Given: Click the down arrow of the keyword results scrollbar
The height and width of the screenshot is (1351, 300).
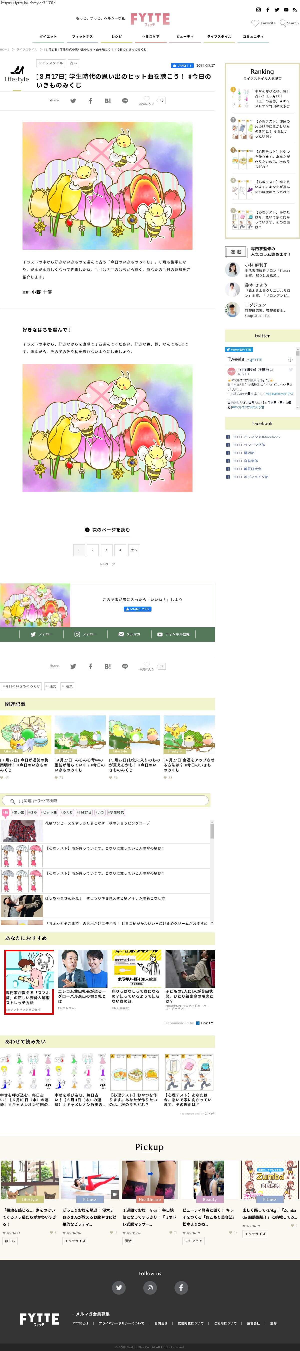Looking at the screenshot, I should (212, 923).
